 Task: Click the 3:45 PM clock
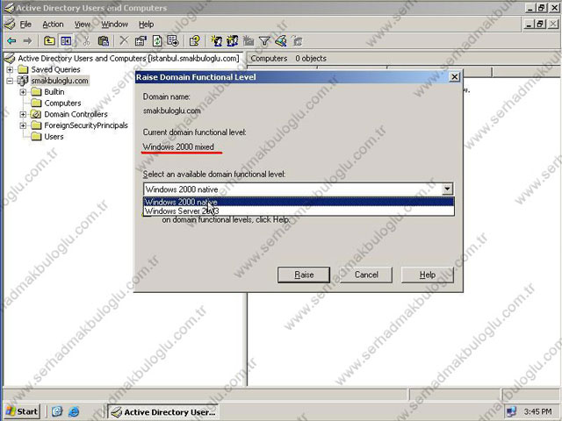tap(537, 411)
